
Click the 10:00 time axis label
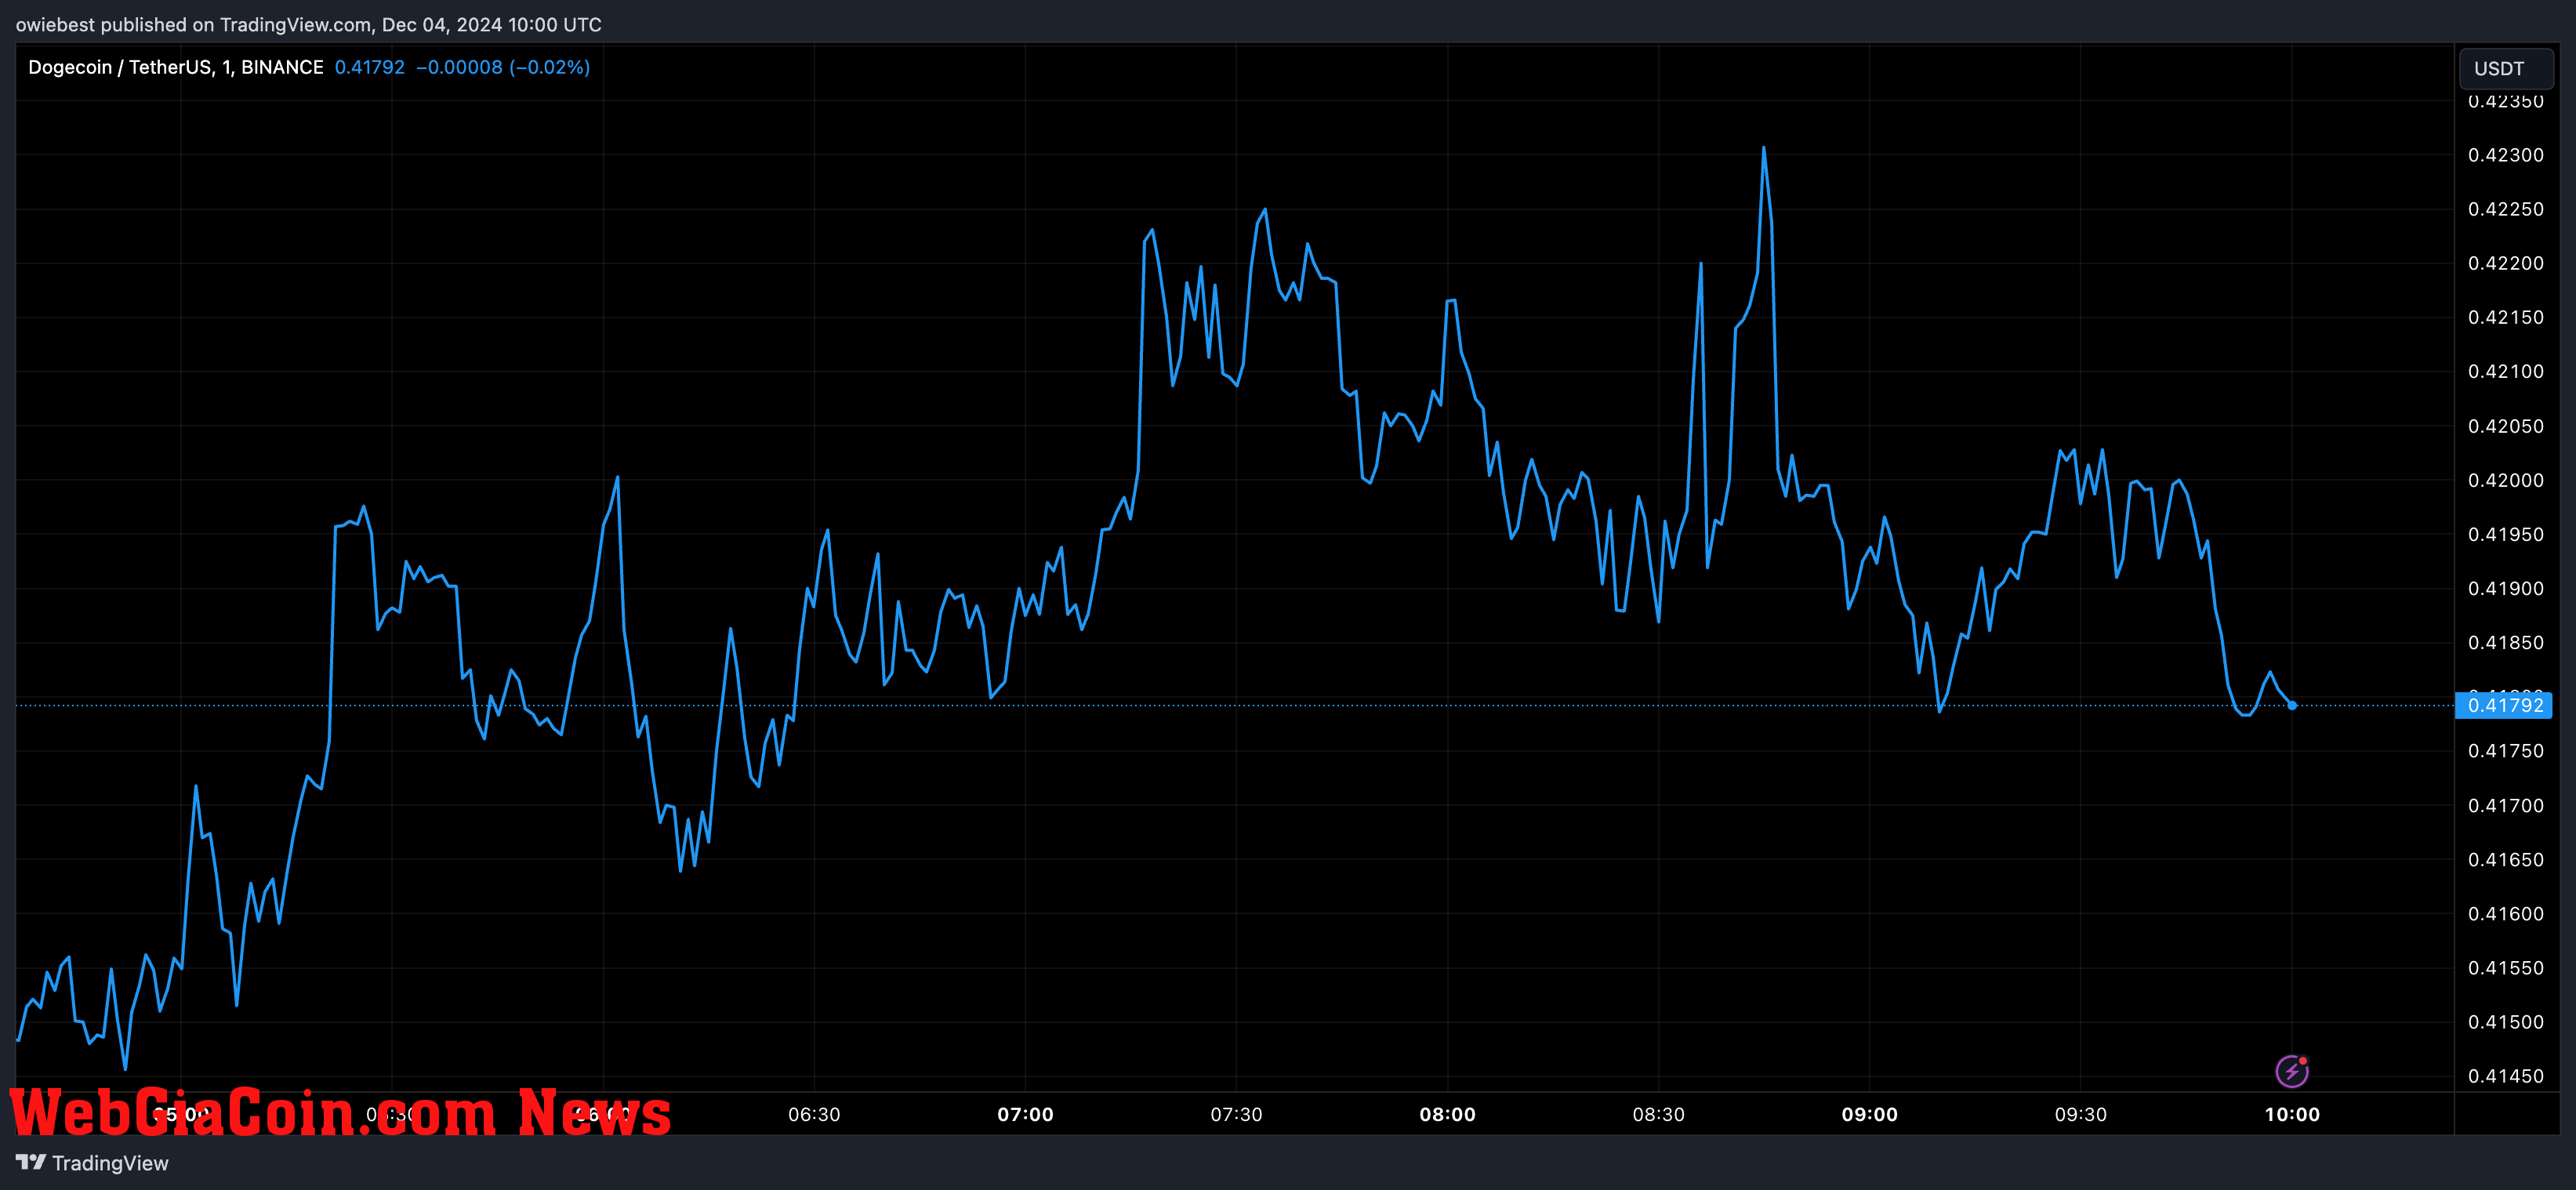tap(2291, 1114)
